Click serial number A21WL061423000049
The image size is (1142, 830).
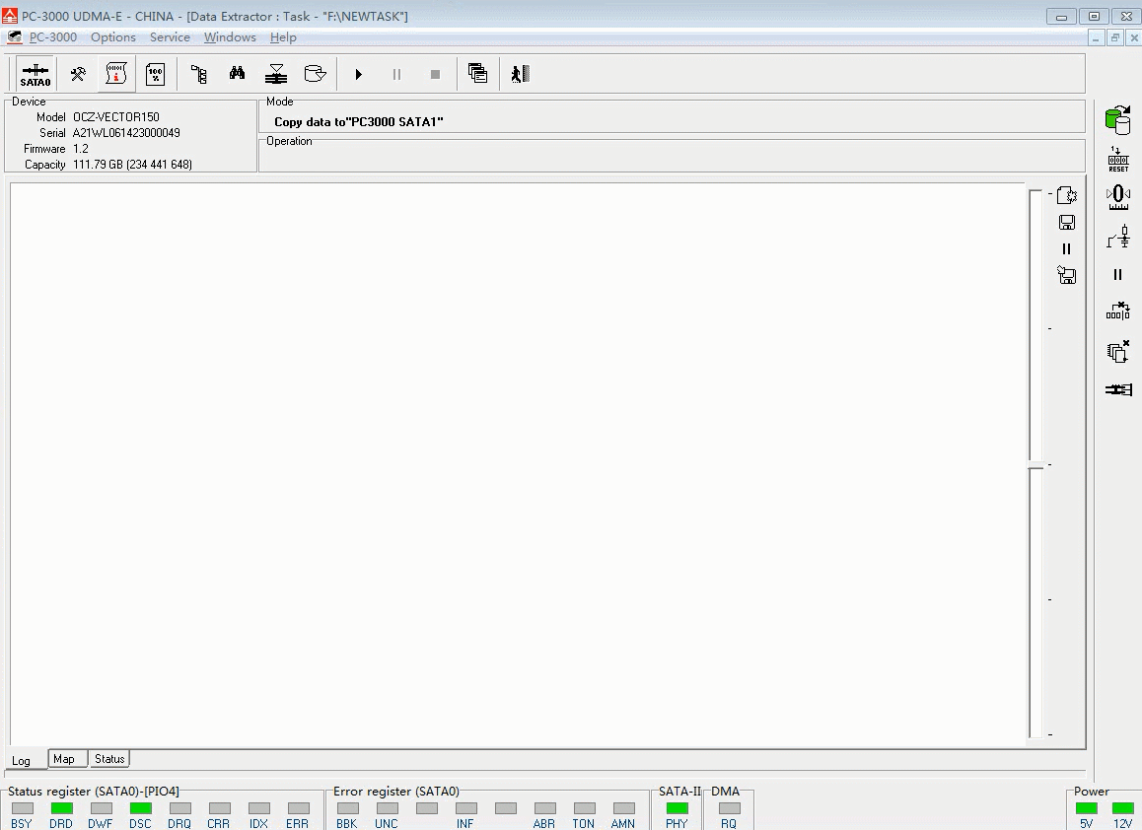126,132
